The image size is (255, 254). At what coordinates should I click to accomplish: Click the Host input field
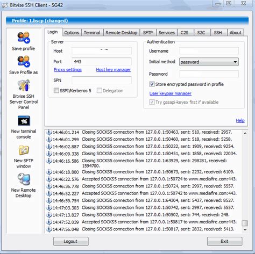pyautogui.click(x=102, y=51)
